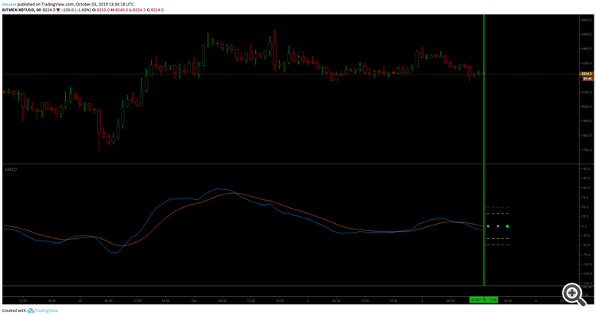Screen dimensions: 596x316
Task: Click the green vertical line on chart
Action: pyautogui.click(x=484, y=150)
